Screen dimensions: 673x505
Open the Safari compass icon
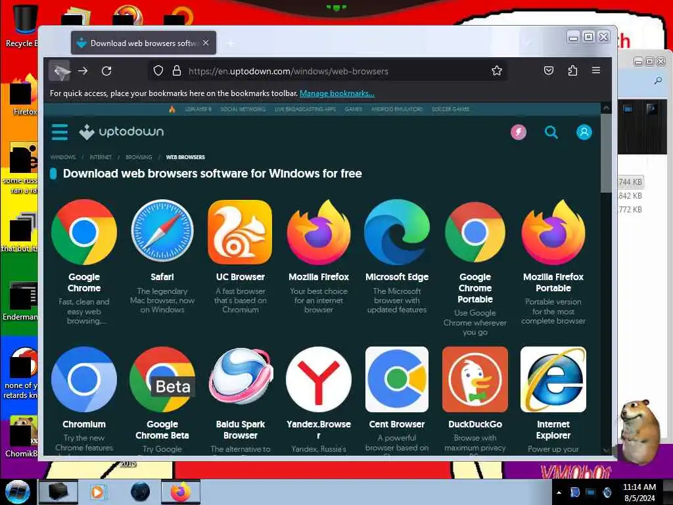(x=162, y=232)
